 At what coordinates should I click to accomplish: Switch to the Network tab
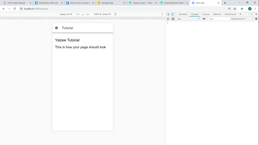pyautogui.click(x=217, y=14)
